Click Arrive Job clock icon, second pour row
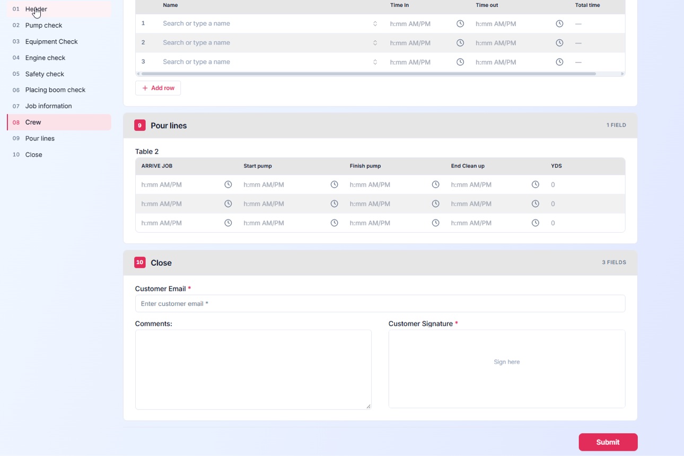This screenshot has height=456, width=684. (228, 204)
